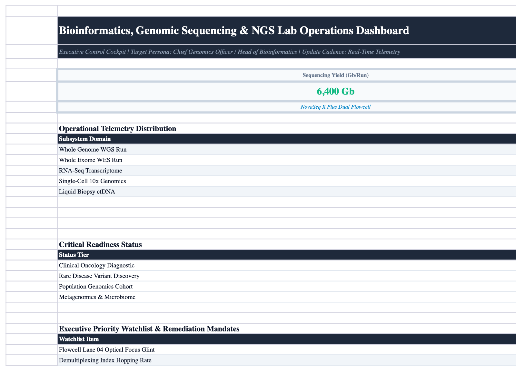Image resolution: width=516 pixels, height=384 pixels.
Task: Click the Metagenomics & Microbiome cell
Action: (287, 297)
